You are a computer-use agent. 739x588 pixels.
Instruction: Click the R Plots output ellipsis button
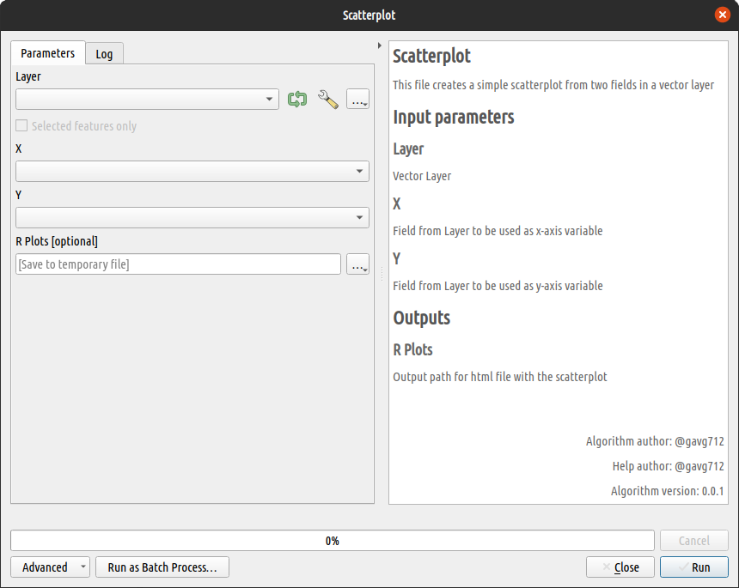(x=358, y=264)
